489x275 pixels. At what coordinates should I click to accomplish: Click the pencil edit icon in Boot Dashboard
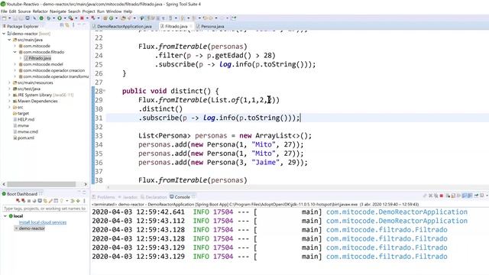click(50, 201)
